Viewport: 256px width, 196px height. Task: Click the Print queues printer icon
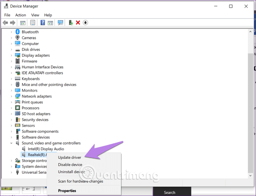click(x=18, y=102)
